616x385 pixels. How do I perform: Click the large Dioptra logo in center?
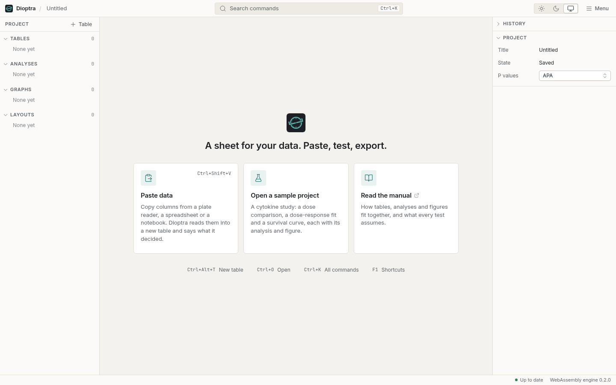tap(296, 123)
